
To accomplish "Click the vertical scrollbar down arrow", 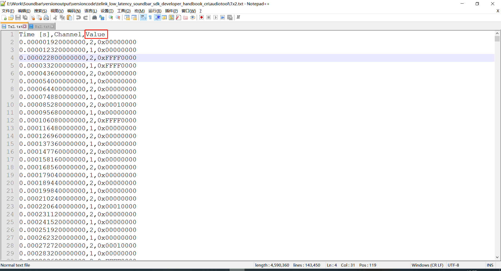I will tap(497, 257).
